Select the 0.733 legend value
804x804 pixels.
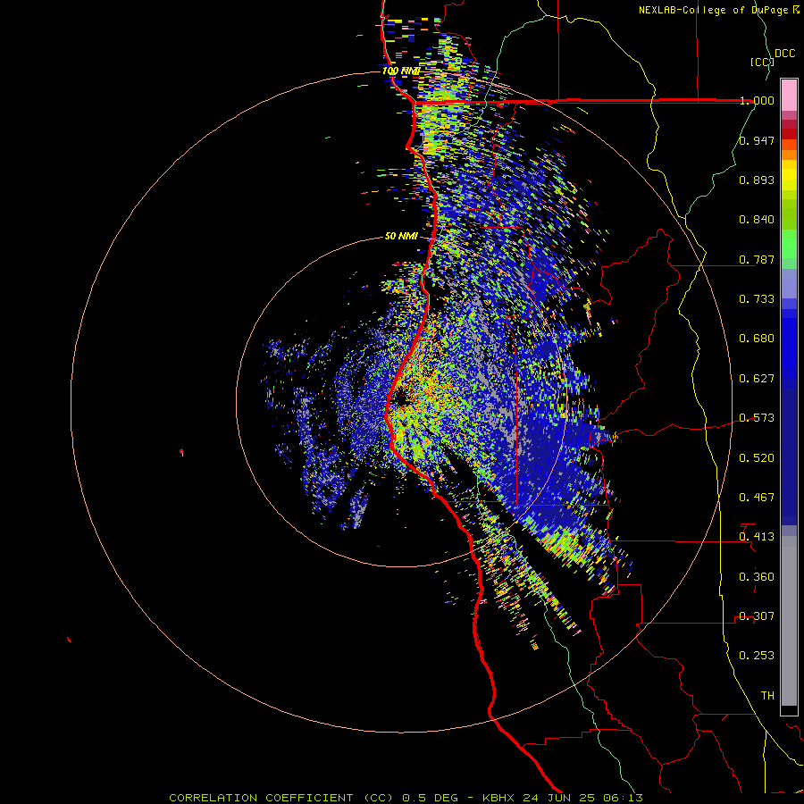pyautogui.click(x=757, y=299)
